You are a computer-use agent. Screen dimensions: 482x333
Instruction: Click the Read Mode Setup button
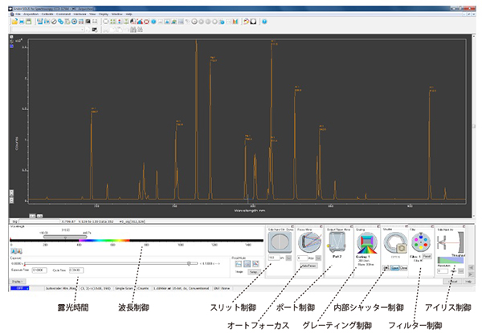[x=253, y=272]
